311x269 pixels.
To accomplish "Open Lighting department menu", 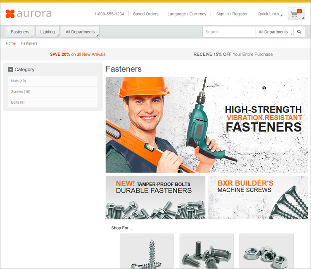I will (47, 32).
